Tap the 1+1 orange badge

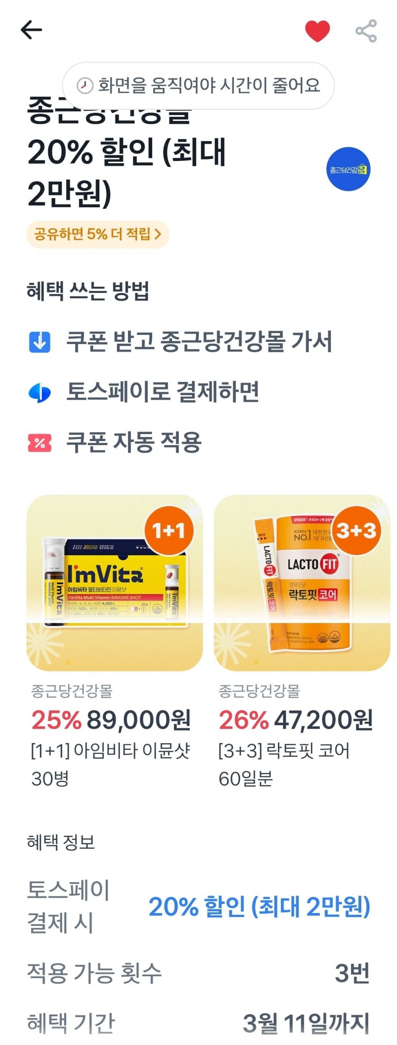coord(169,531)
